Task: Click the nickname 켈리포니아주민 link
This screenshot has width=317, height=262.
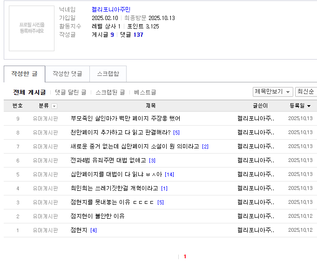Action: tap(111, 9)
